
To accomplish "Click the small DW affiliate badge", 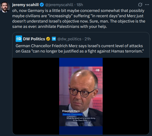I will click(54, 39).
